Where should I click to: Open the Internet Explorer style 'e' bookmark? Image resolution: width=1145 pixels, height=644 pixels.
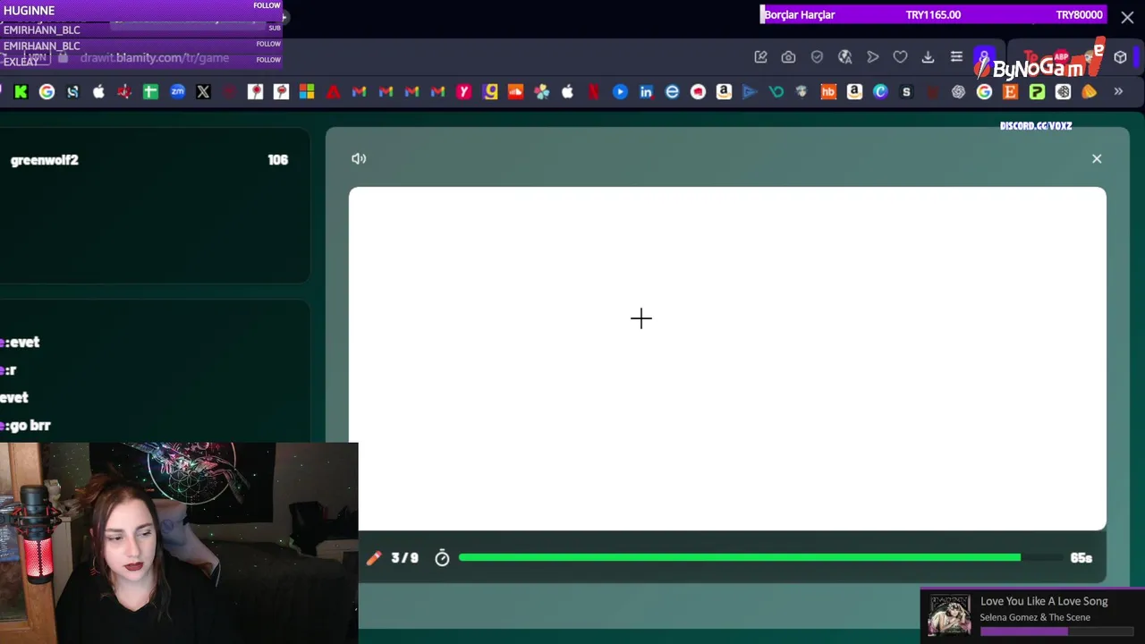pos(672,91)
